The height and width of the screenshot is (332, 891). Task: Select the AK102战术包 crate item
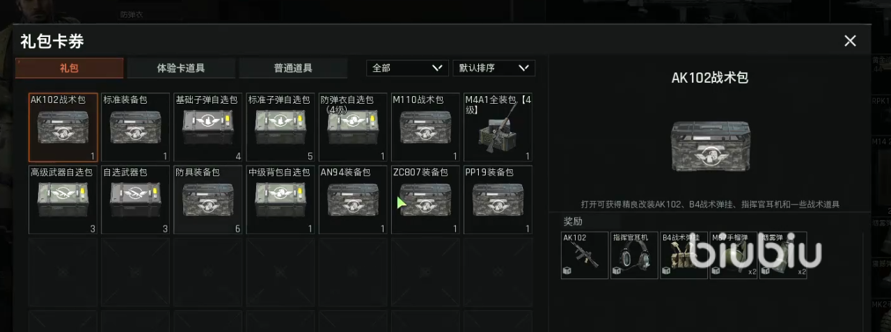pos(63,127)
